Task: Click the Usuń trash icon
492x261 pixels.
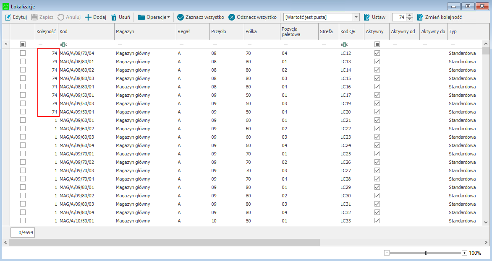Action: [114, 17]
